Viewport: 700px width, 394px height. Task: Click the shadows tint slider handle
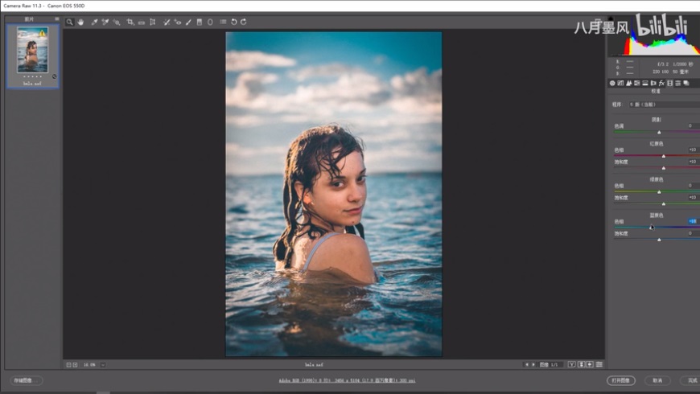(659, 132)
